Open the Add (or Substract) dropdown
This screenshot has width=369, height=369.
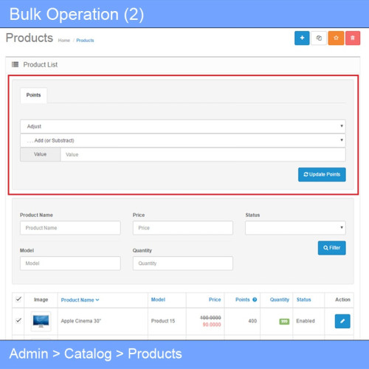coord(183,140)
